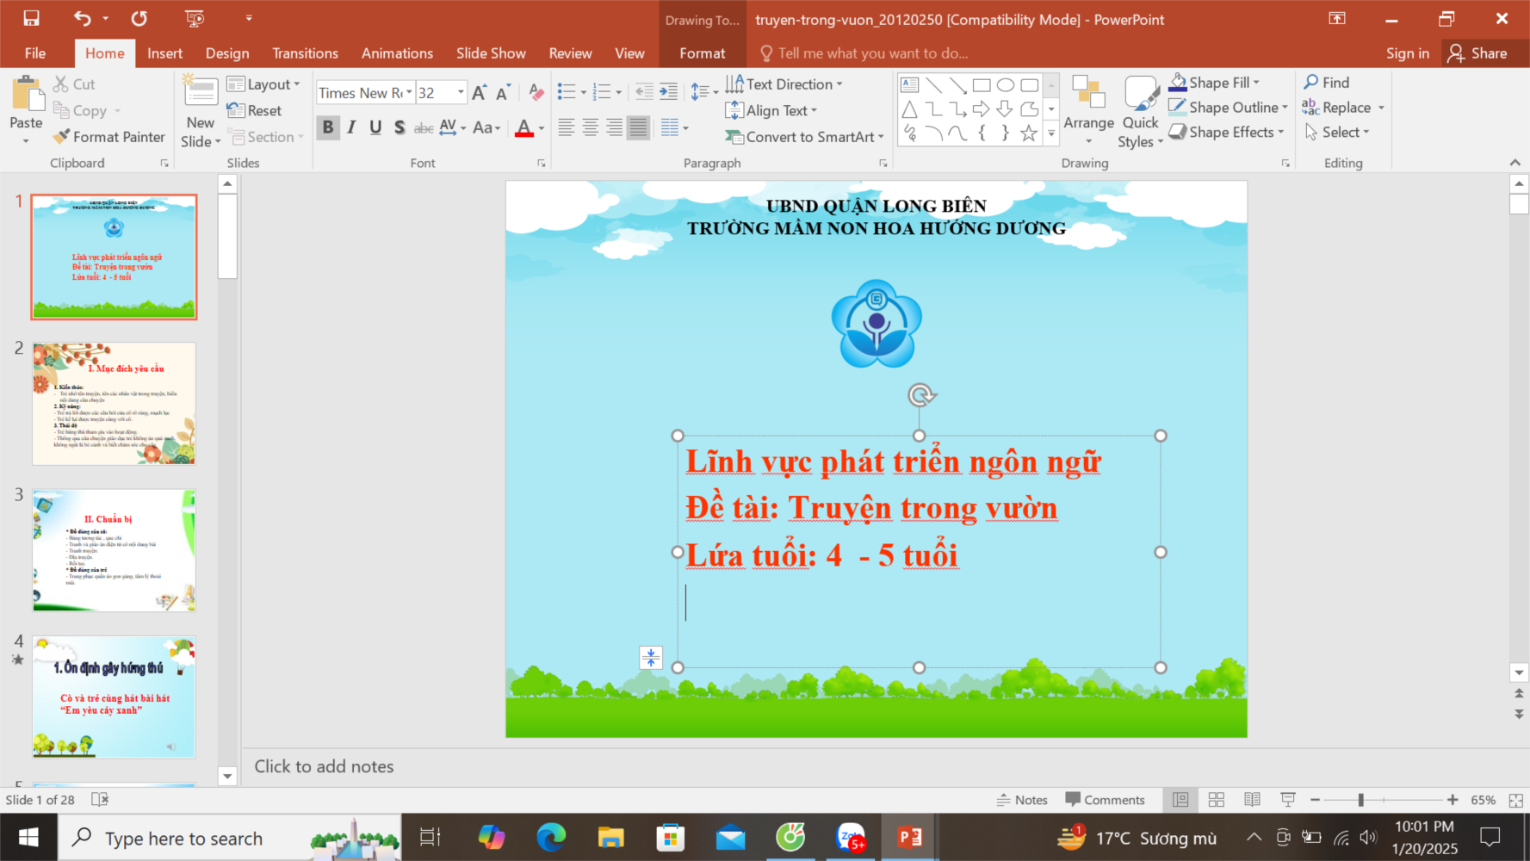Switch to Reading View in status bar
Screen dimensions: 1530x861
(x=1252, y=800)
